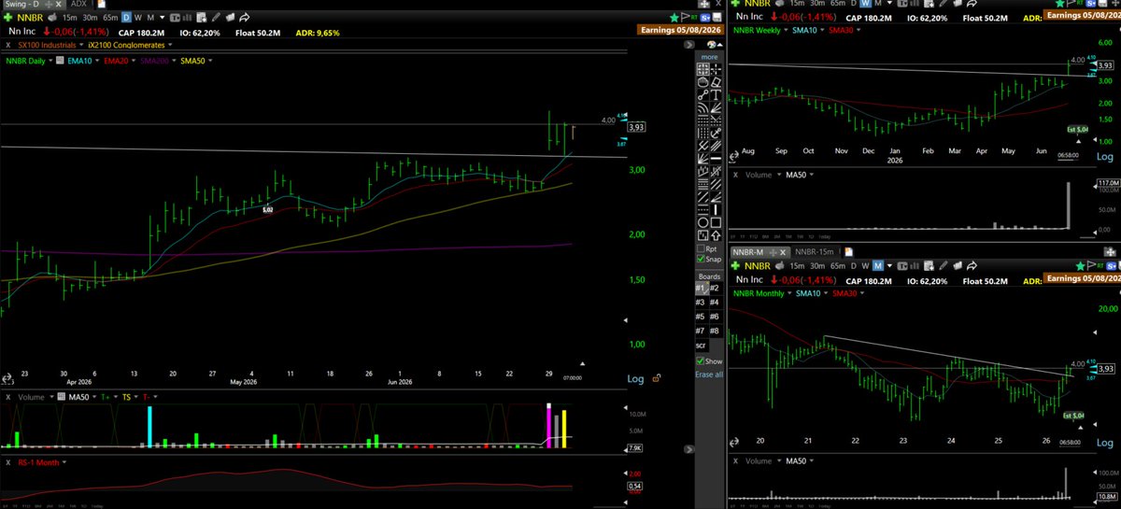Switch to the NNBR-15m tab
The image size is (1121, 509).
click(x=815, y=252)
